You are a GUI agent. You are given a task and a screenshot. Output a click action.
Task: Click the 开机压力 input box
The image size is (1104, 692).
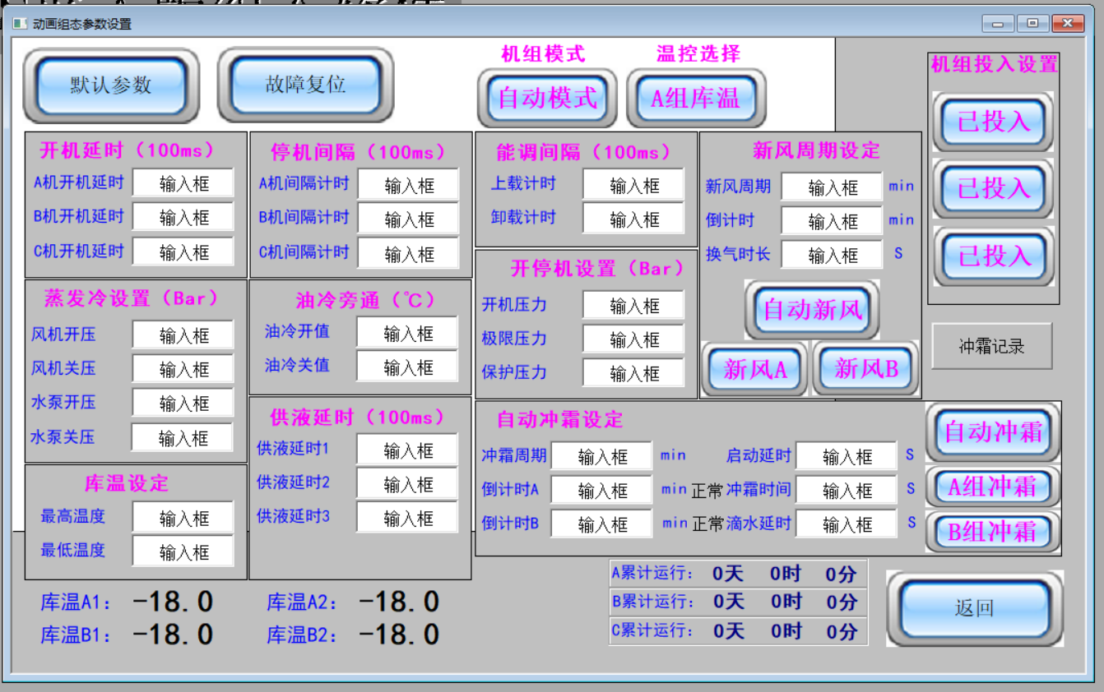(633, 306)
